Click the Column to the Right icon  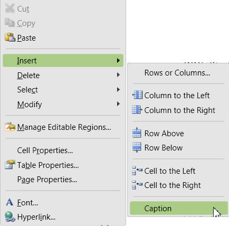137,110
